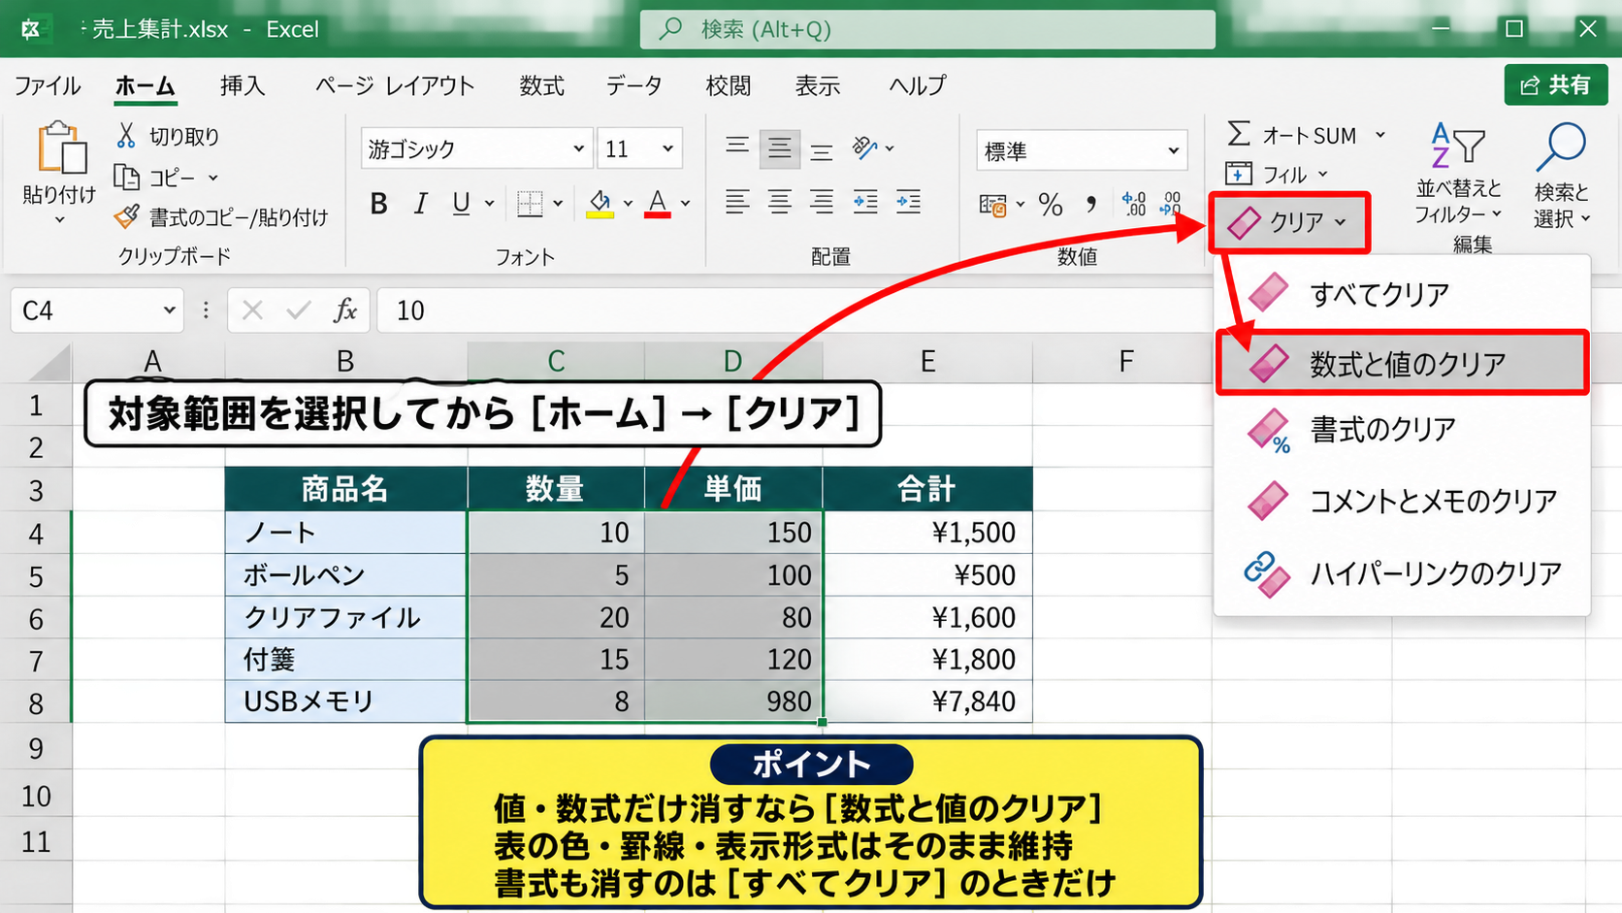Screen dimensions: 1622x913
Task: Click the percent style icon
Action: (x=1050, y=204)
